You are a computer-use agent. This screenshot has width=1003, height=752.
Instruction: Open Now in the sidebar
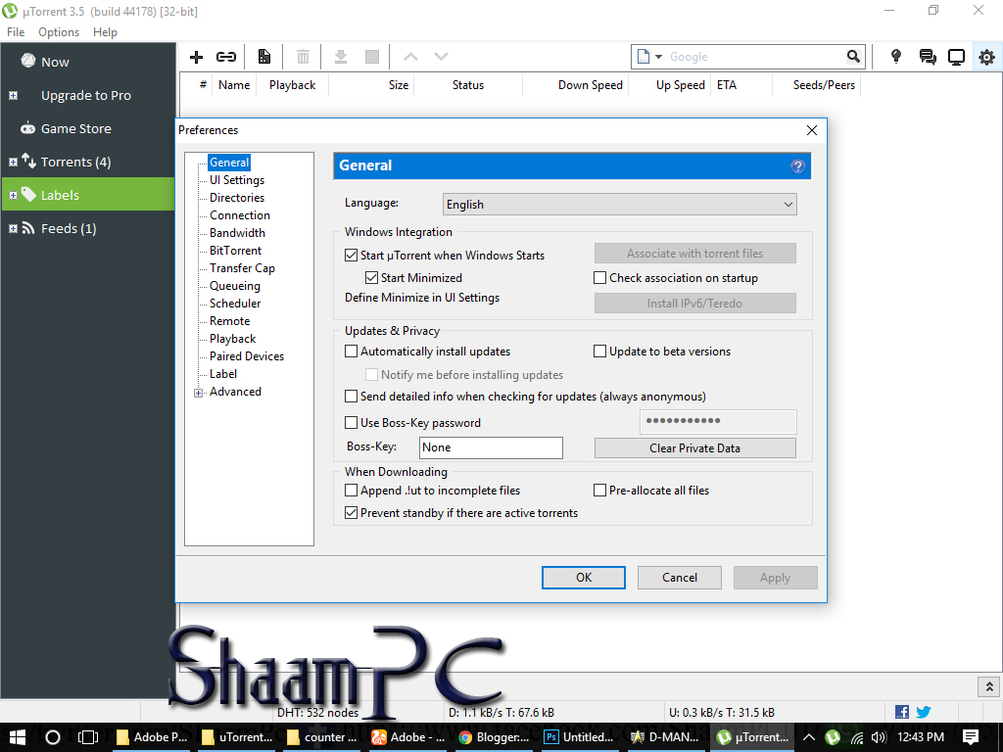[55, 62]
